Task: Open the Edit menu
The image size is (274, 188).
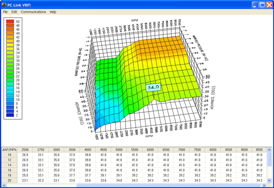Action: (14, 12)
